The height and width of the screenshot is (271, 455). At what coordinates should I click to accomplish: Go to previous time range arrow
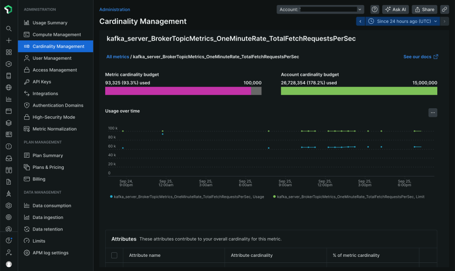360,21
